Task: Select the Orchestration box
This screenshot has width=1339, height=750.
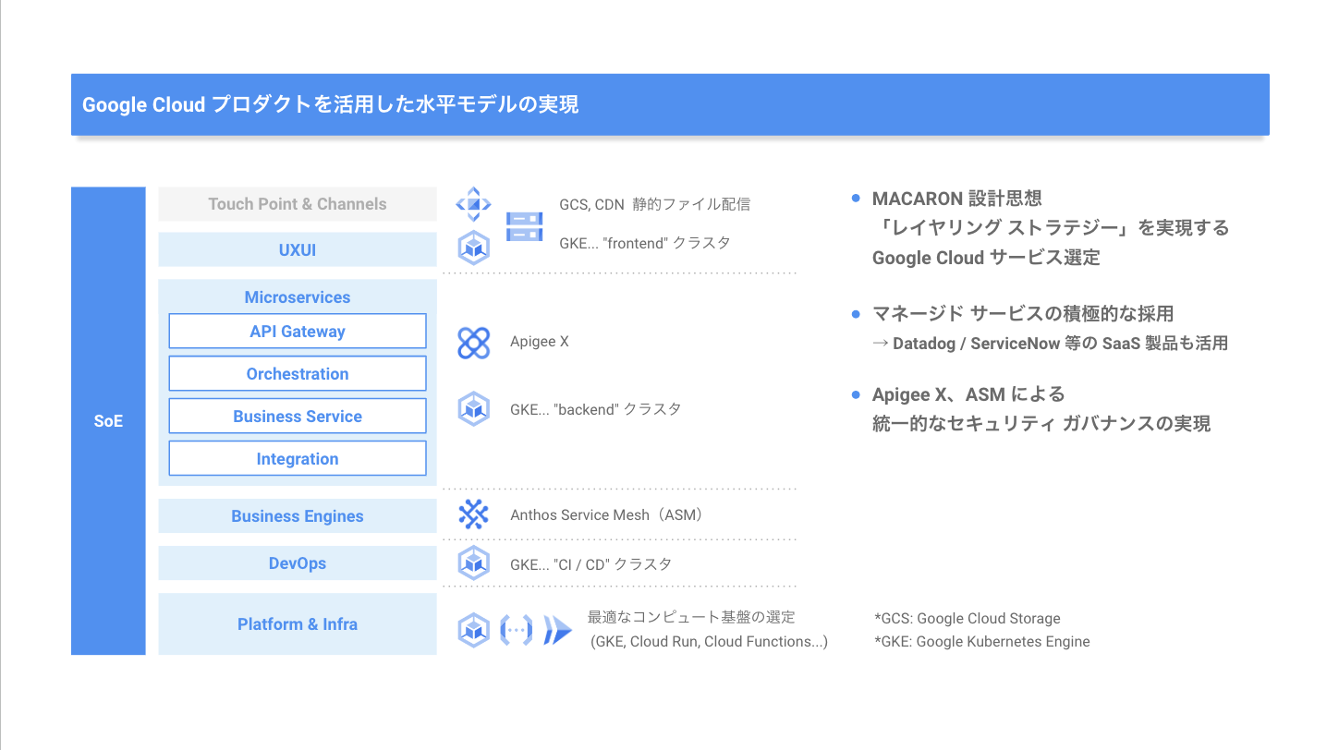Action: (x=298, y=373)
